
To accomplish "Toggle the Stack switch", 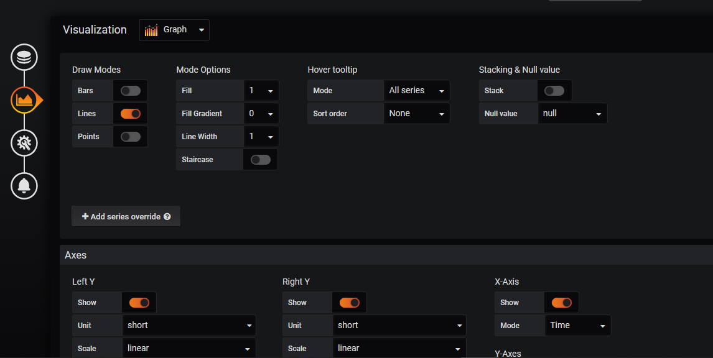I will coord(554,91).
